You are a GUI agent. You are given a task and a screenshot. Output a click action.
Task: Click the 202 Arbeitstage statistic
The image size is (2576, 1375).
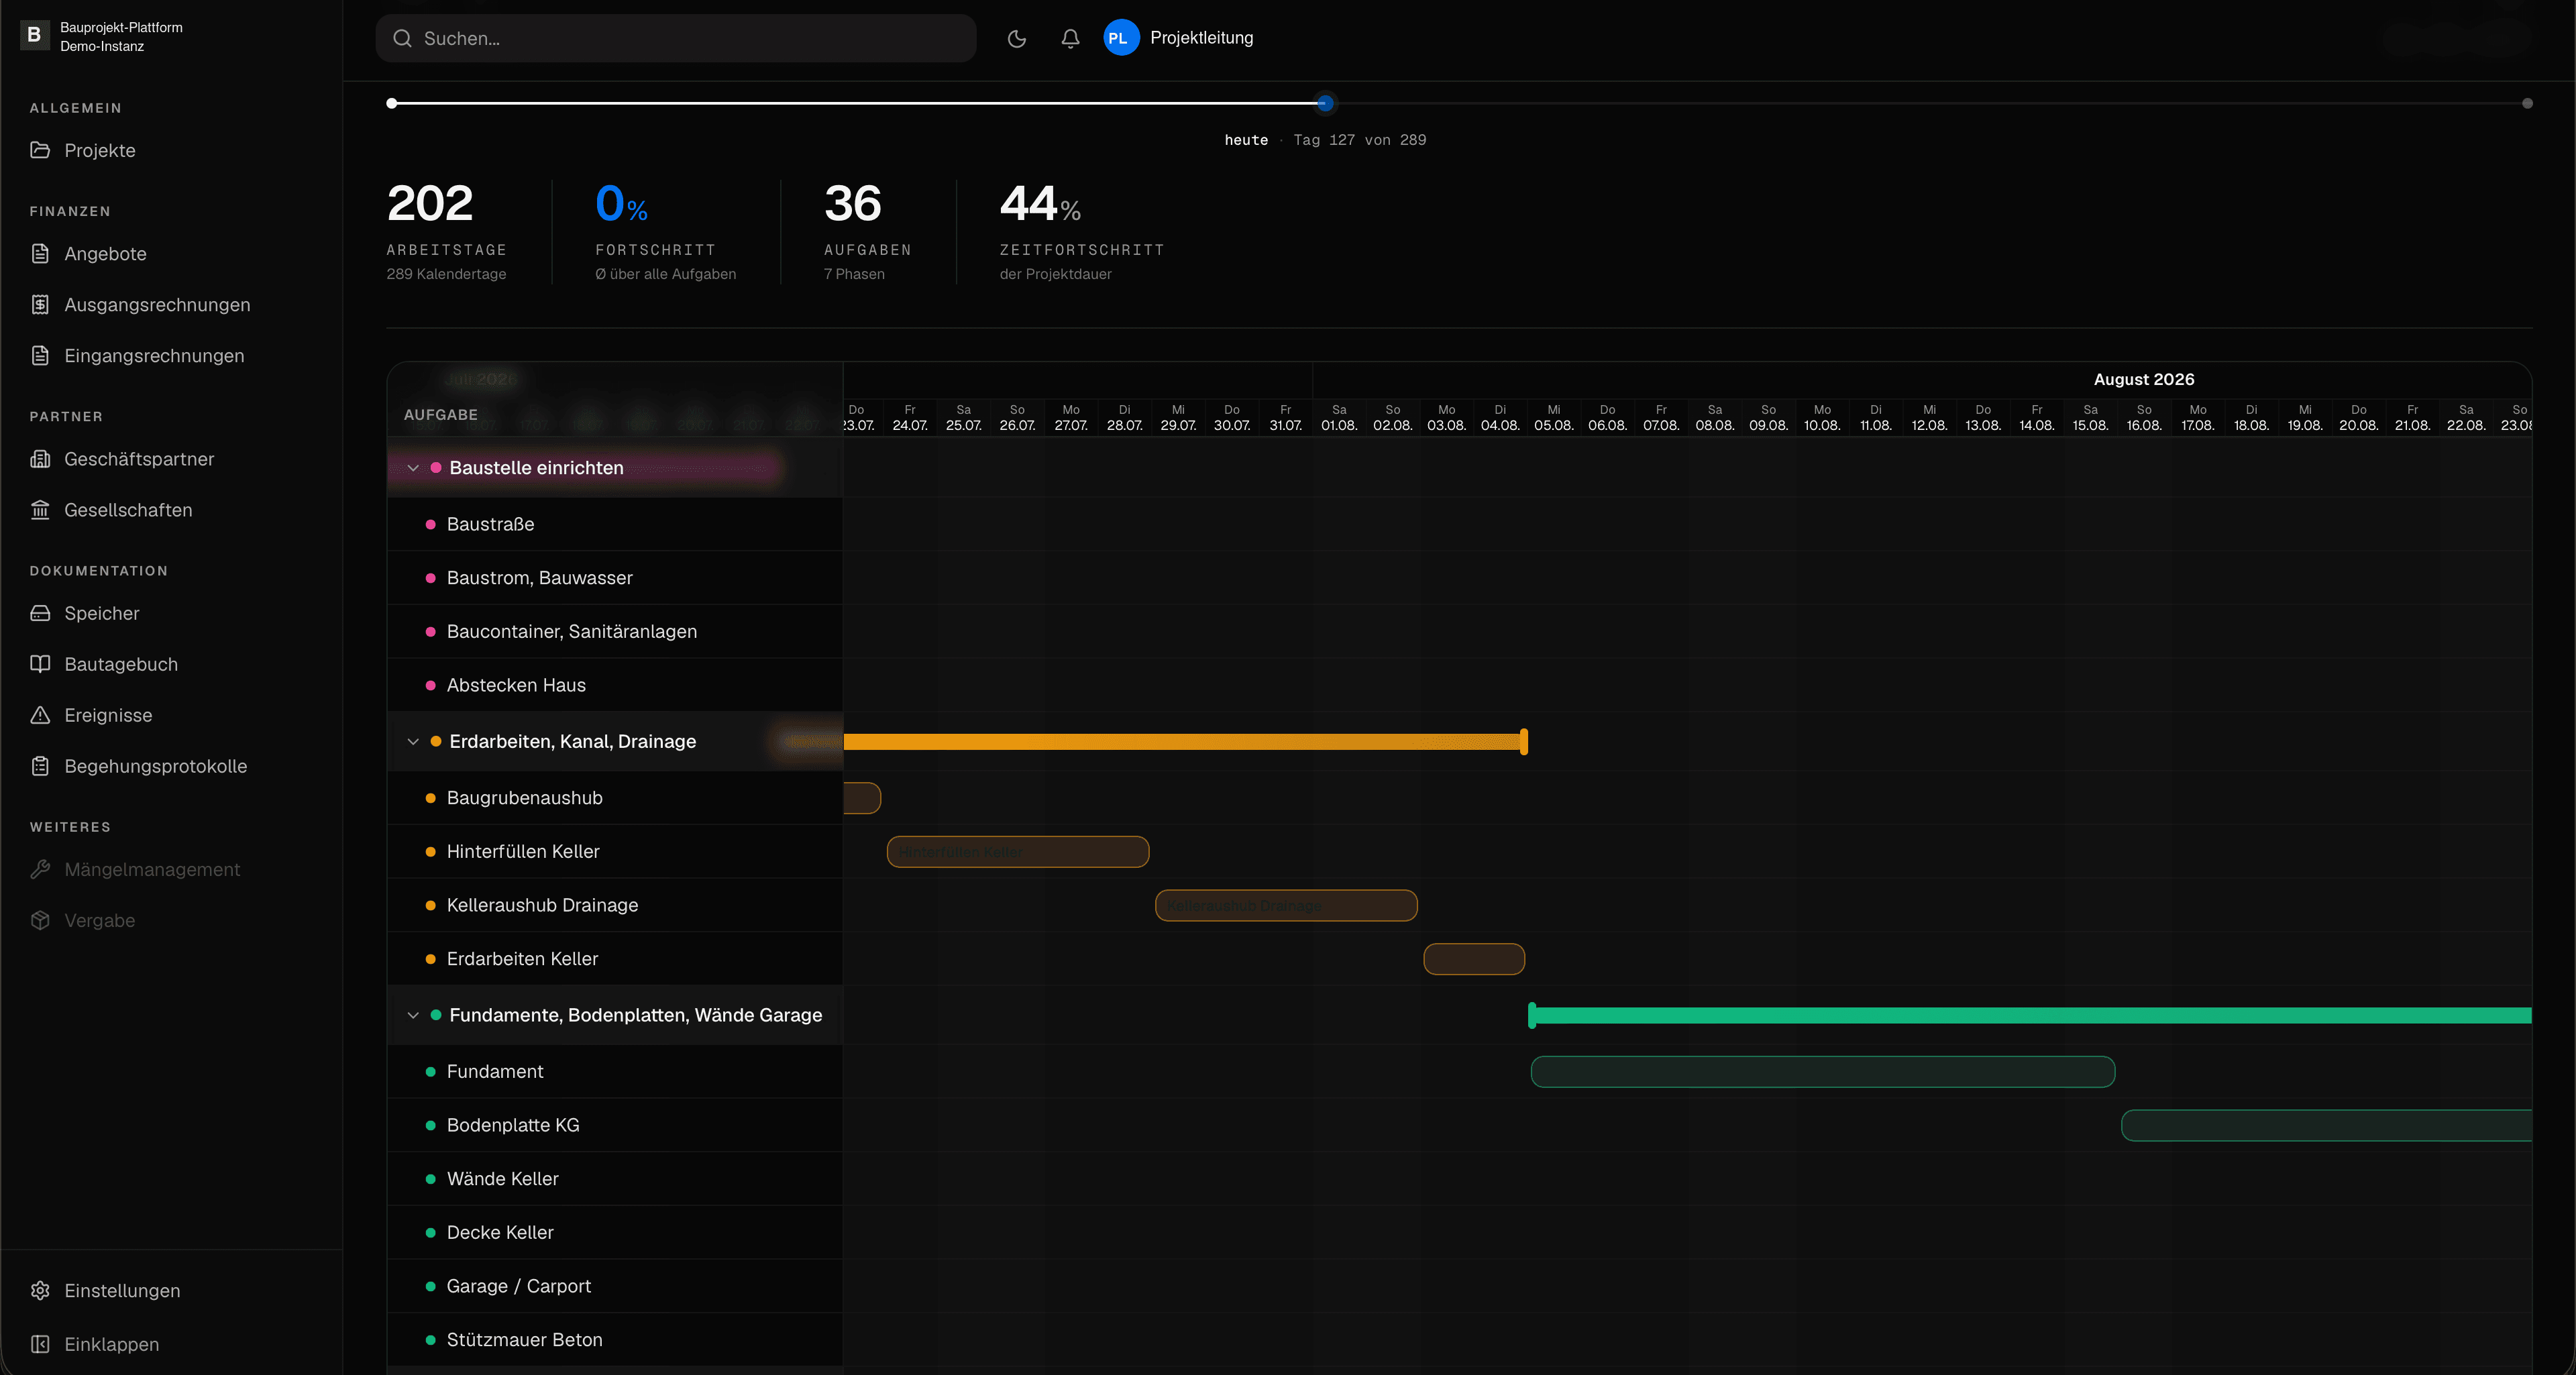point(447,232)
